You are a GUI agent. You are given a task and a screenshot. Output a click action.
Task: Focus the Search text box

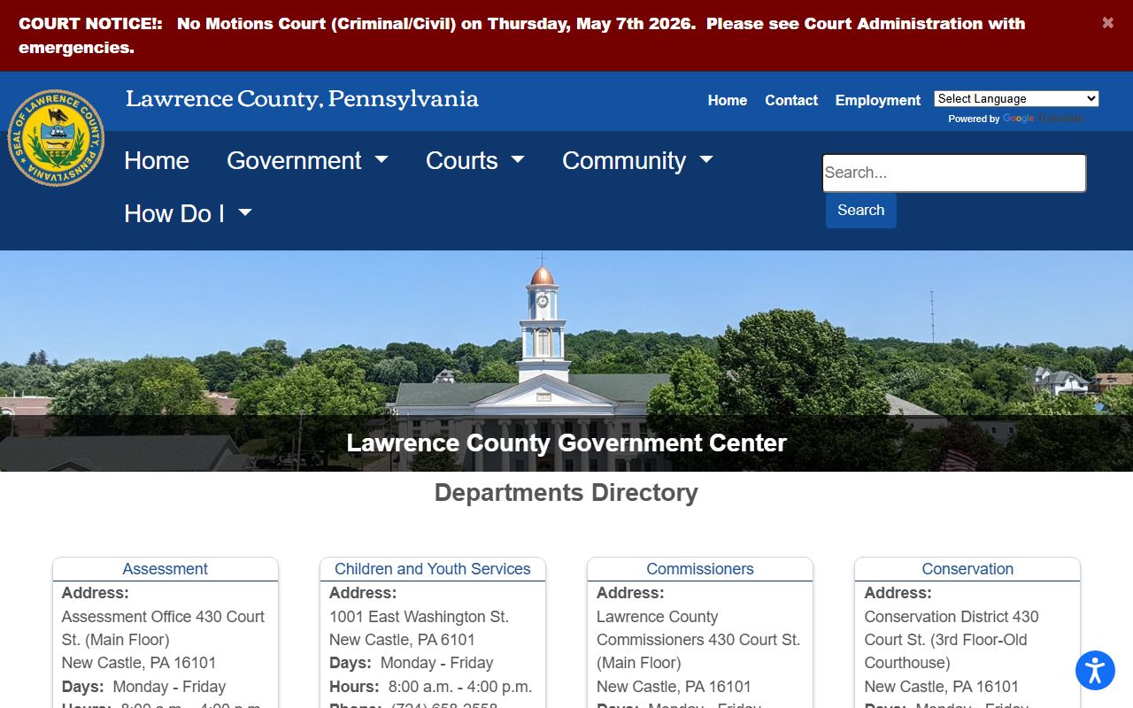954,173
